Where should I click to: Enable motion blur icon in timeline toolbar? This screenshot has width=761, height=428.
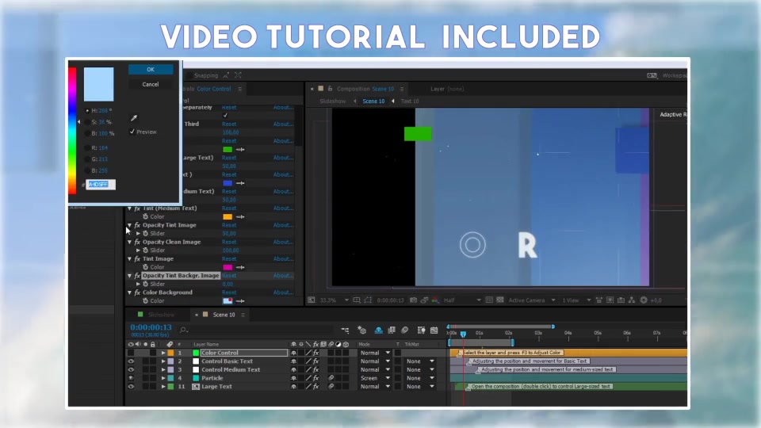[x=405, y=330]
